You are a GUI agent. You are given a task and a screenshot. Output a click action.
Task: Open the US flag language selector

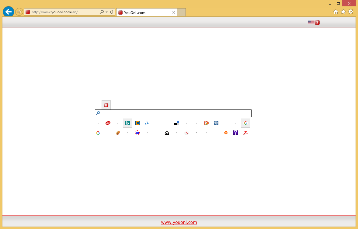point(311,22)
